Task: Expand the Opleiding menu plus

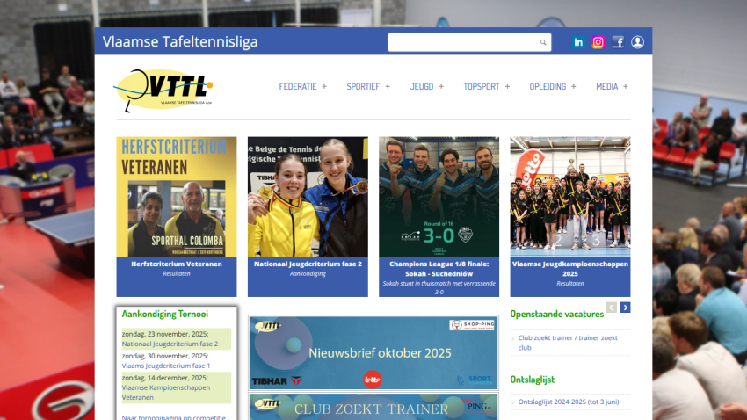Action: pyautogui.click(x=574, y=87)
